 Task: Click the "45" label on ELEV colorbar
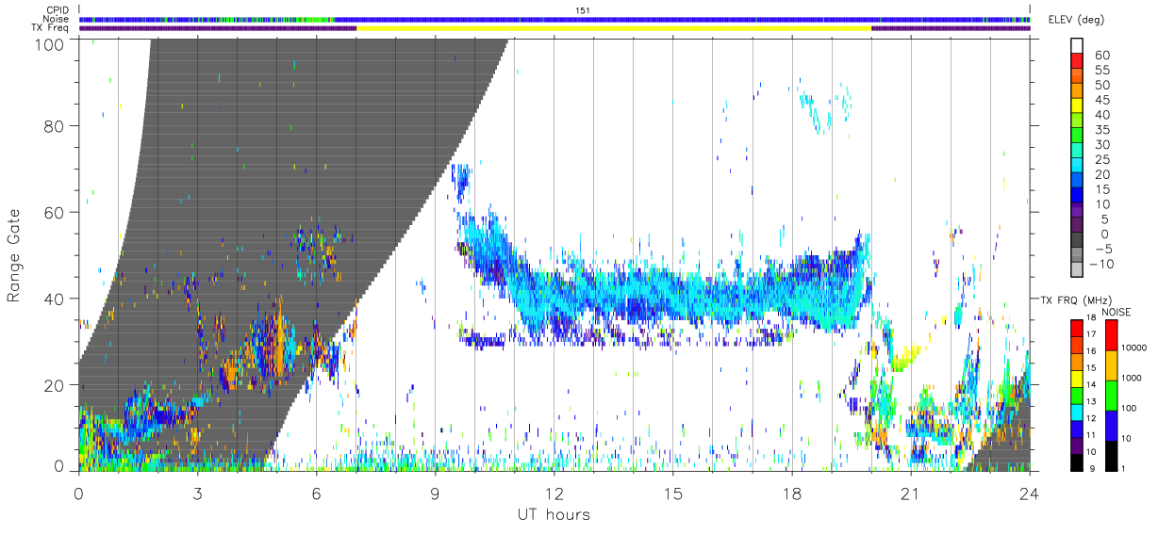pos(1101,101)
